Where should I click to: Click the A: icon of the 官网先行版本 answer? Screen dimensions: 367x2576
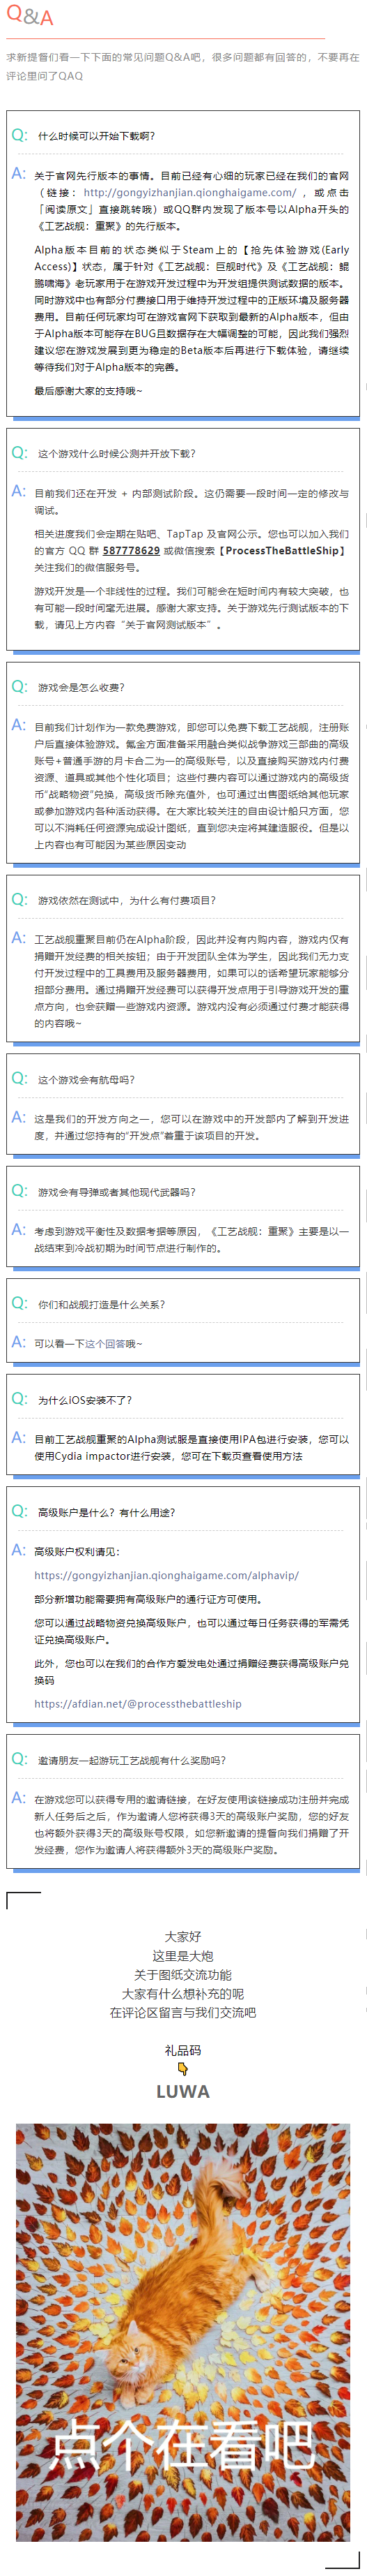(19, 174)
